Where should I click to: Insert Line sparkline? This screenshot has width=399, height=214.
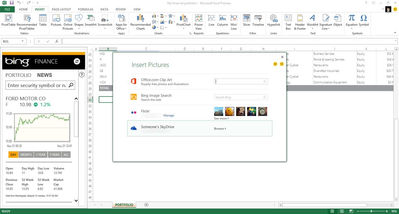212,20
